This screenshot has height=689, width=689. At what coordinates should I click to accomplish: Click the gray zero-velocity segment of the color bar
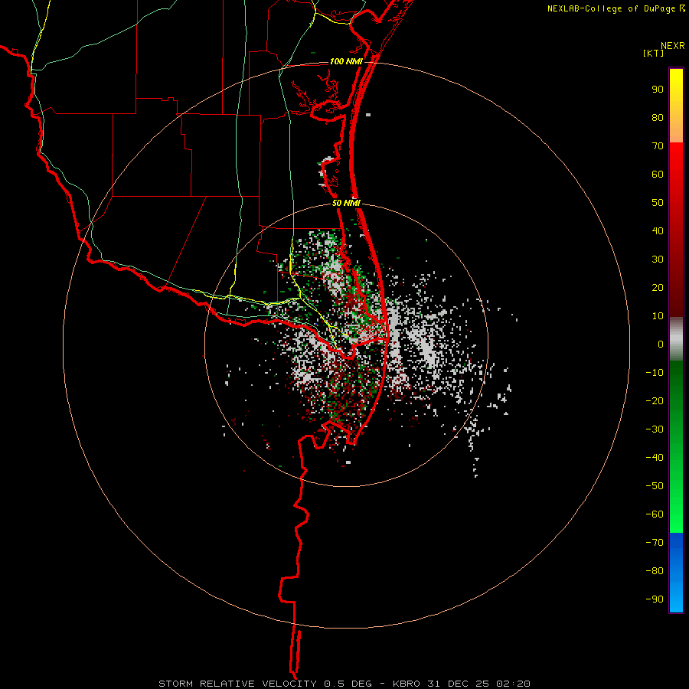pyautogui.click(x=676, y=339)
